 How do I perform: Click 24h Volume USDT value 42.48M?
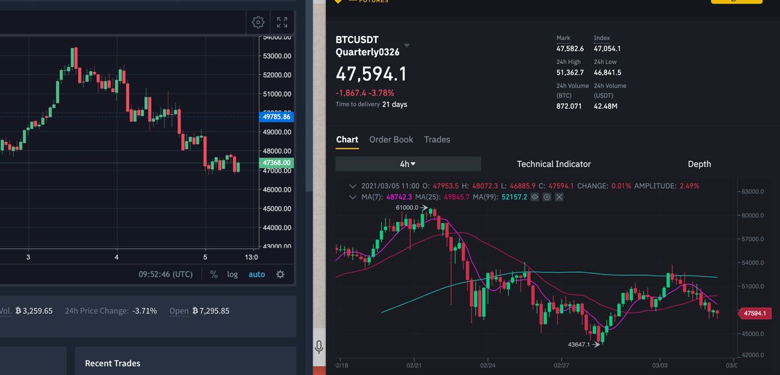[606, 107]
